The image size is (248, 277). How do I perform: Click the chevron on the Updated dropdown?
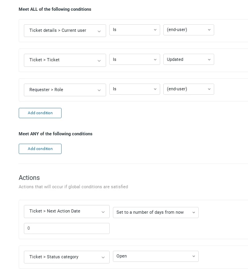point(209,60)
